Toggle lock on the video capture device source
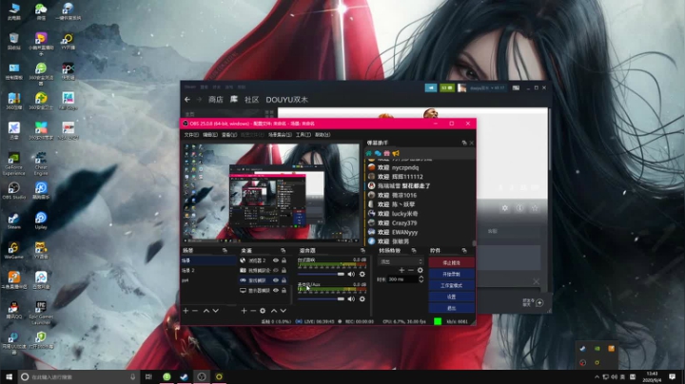This screenshot has width=685, height=384. 284,271
